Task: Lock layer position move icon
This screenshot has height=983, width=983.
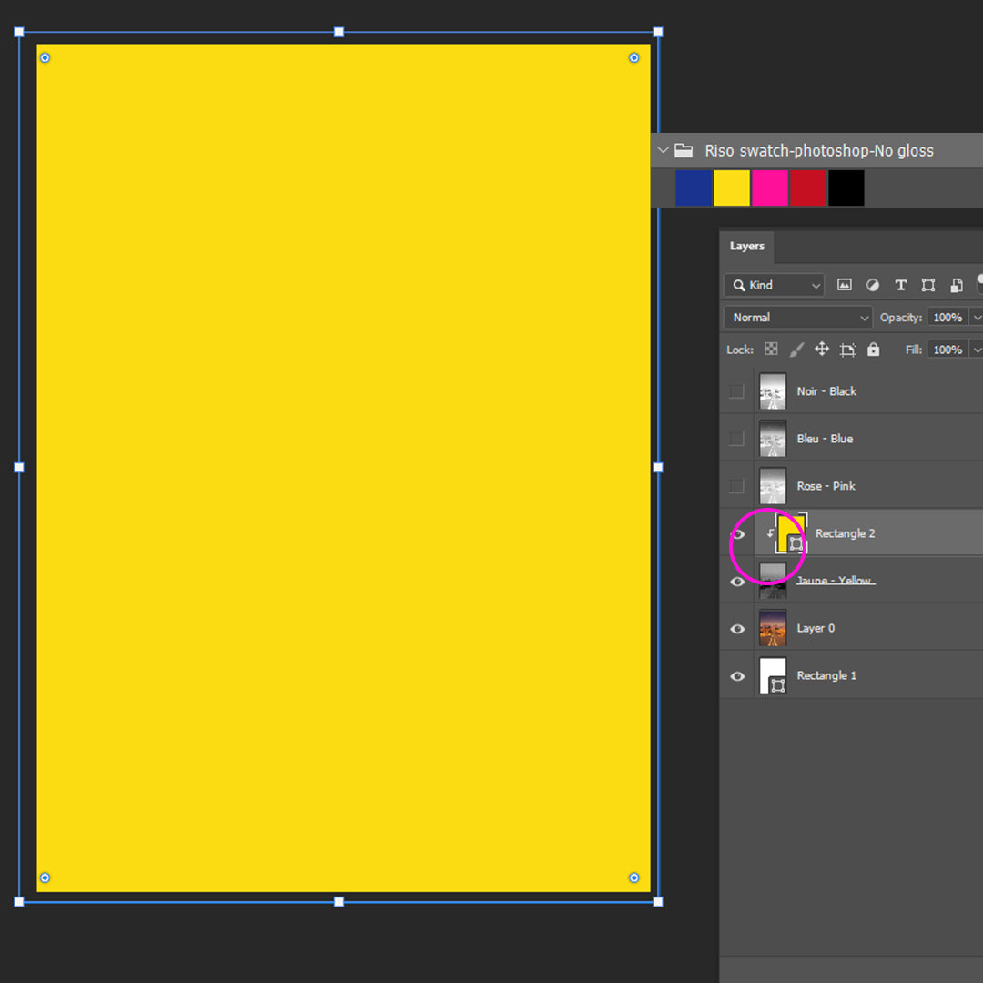Action: [822, 350]
